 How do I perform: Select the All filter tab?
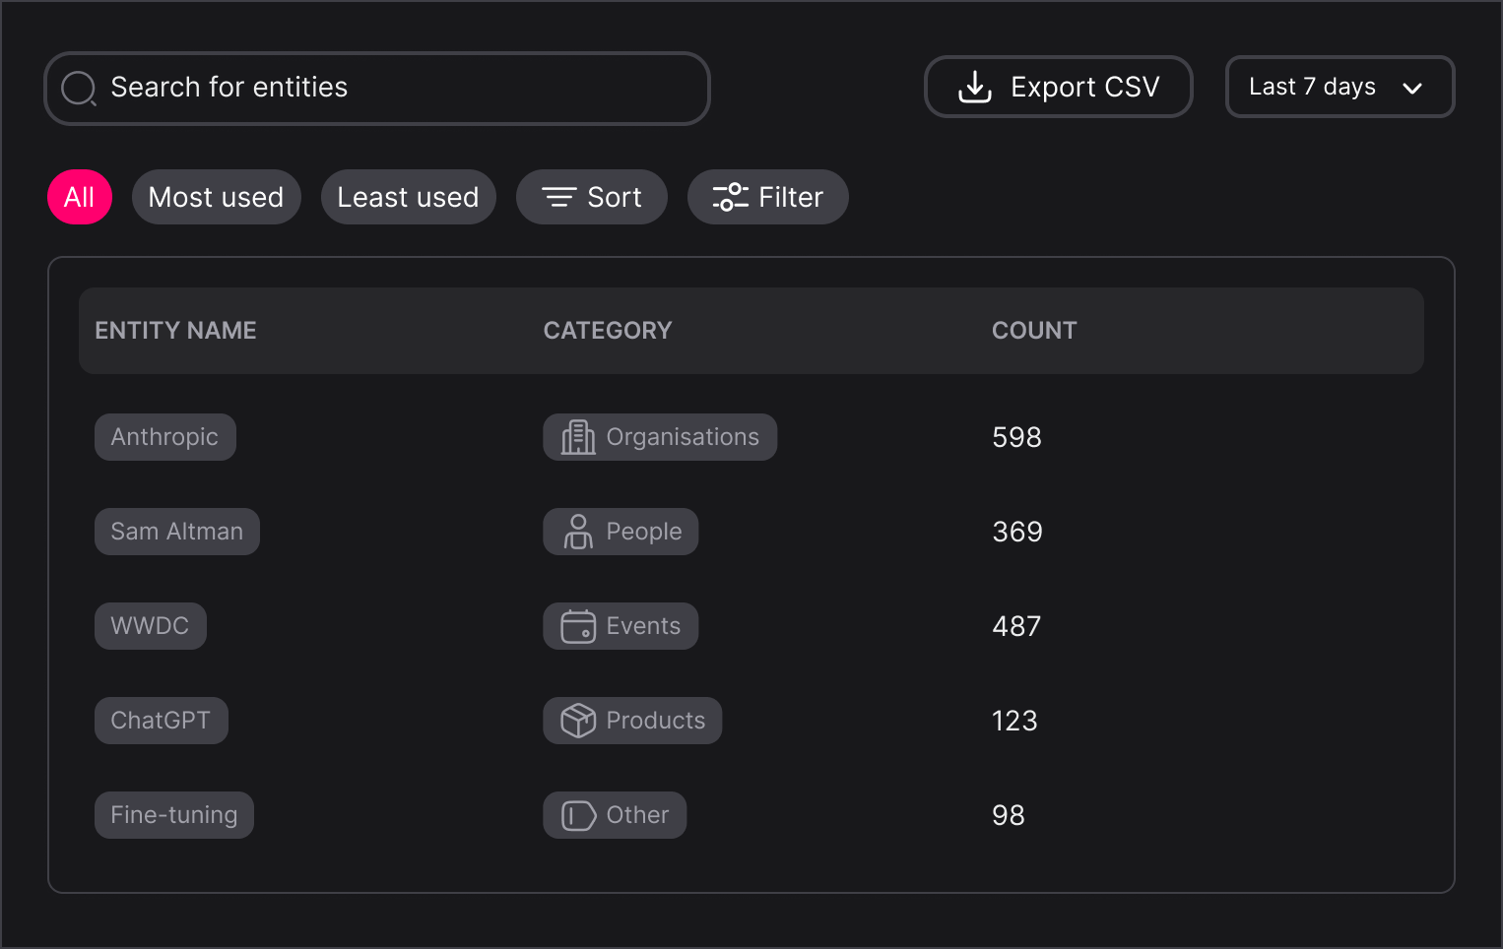click(x=80, y=197)
